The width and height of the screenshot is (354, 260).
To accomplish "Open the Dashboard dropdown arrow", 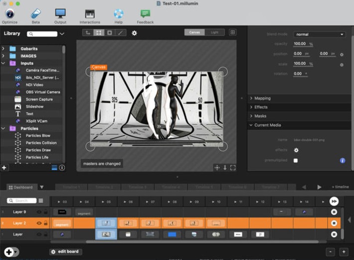I will coord(42,187).
